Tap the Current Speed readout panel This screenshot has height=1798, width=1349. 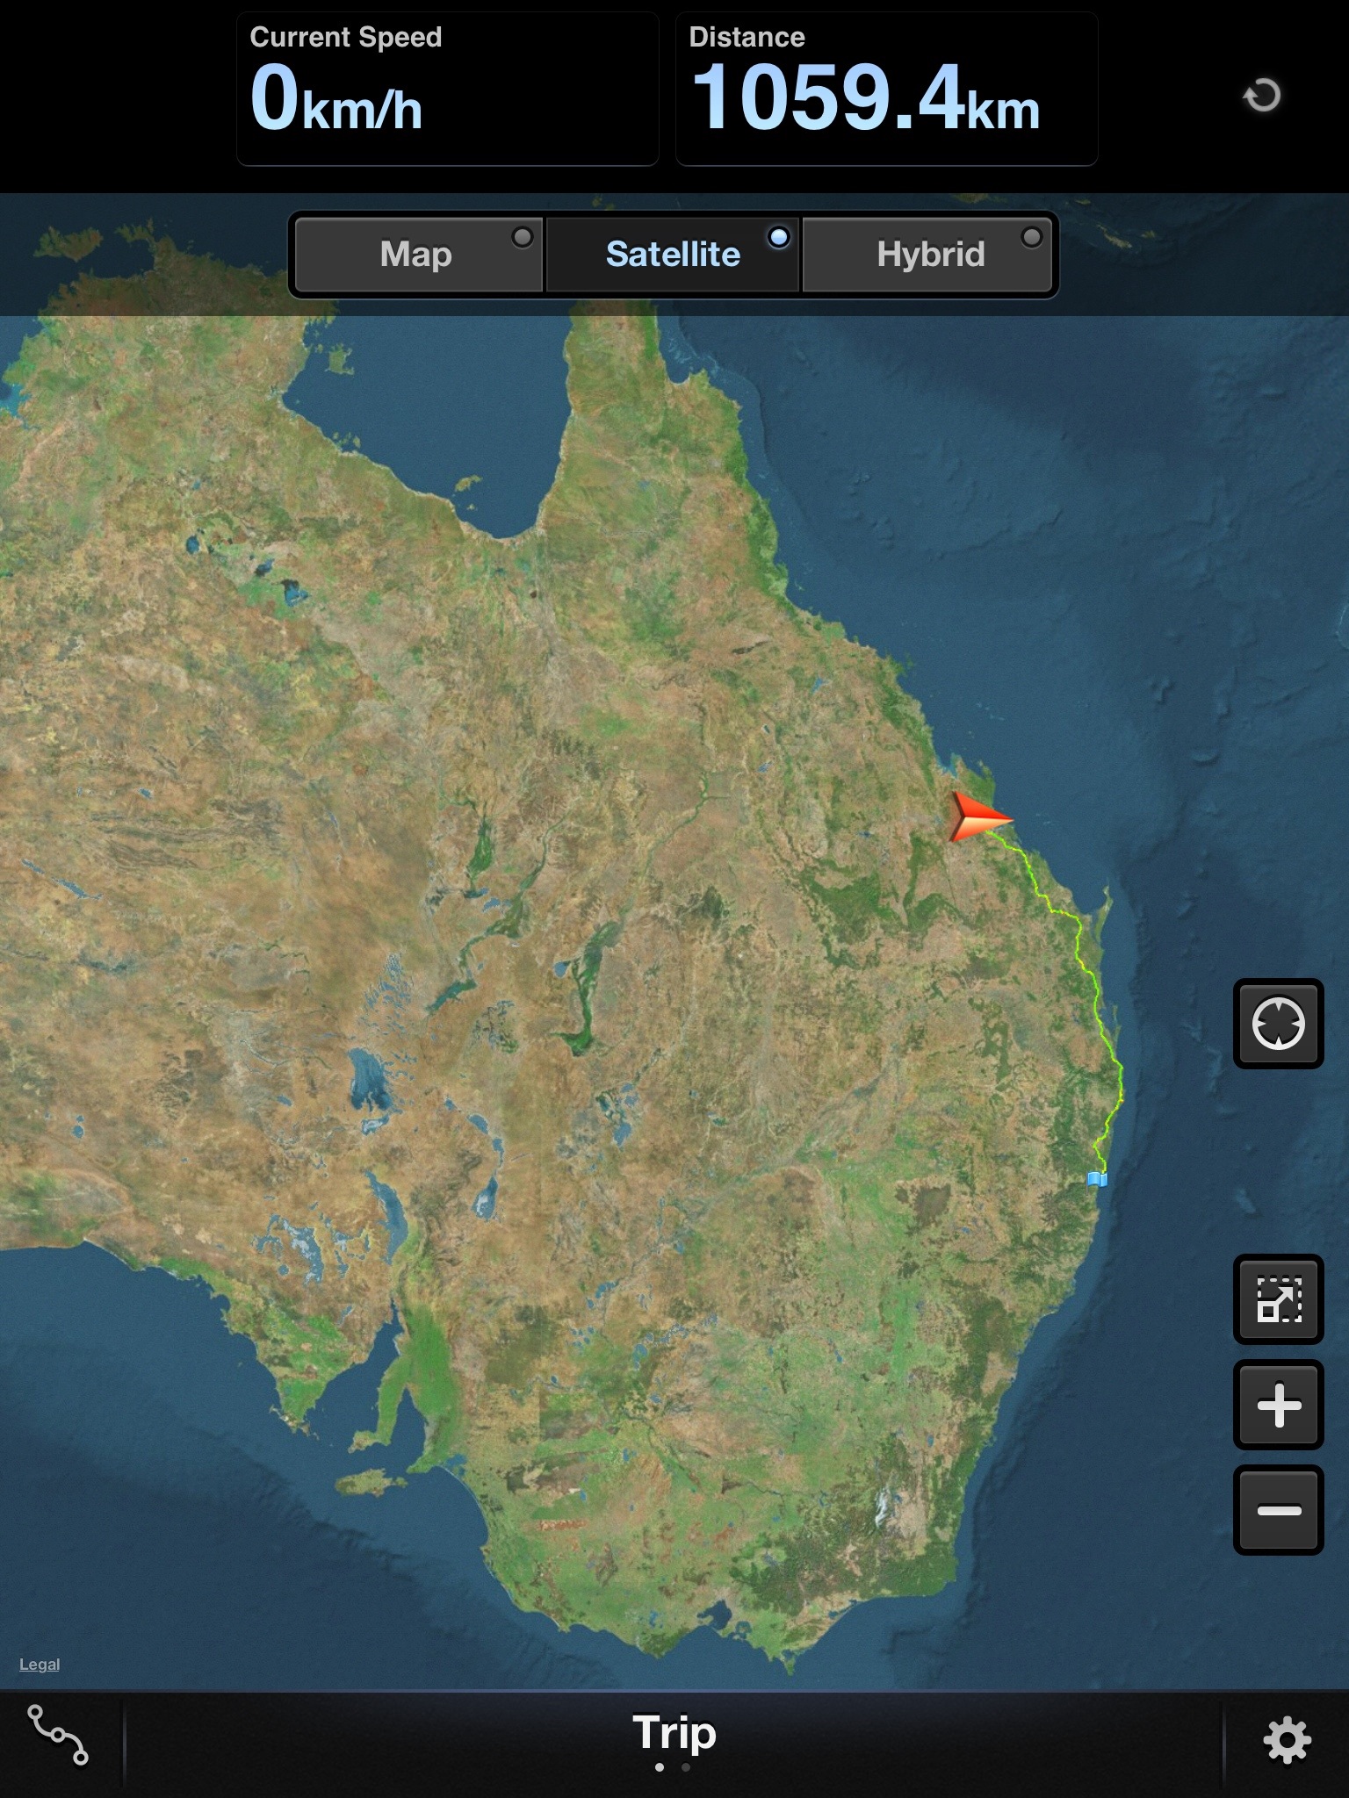(447, 89)
